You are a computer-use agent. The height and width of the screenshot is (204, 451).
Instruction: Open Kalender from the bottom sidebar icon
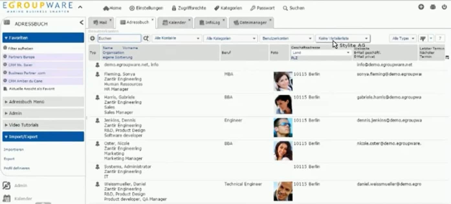coord(6,198)
